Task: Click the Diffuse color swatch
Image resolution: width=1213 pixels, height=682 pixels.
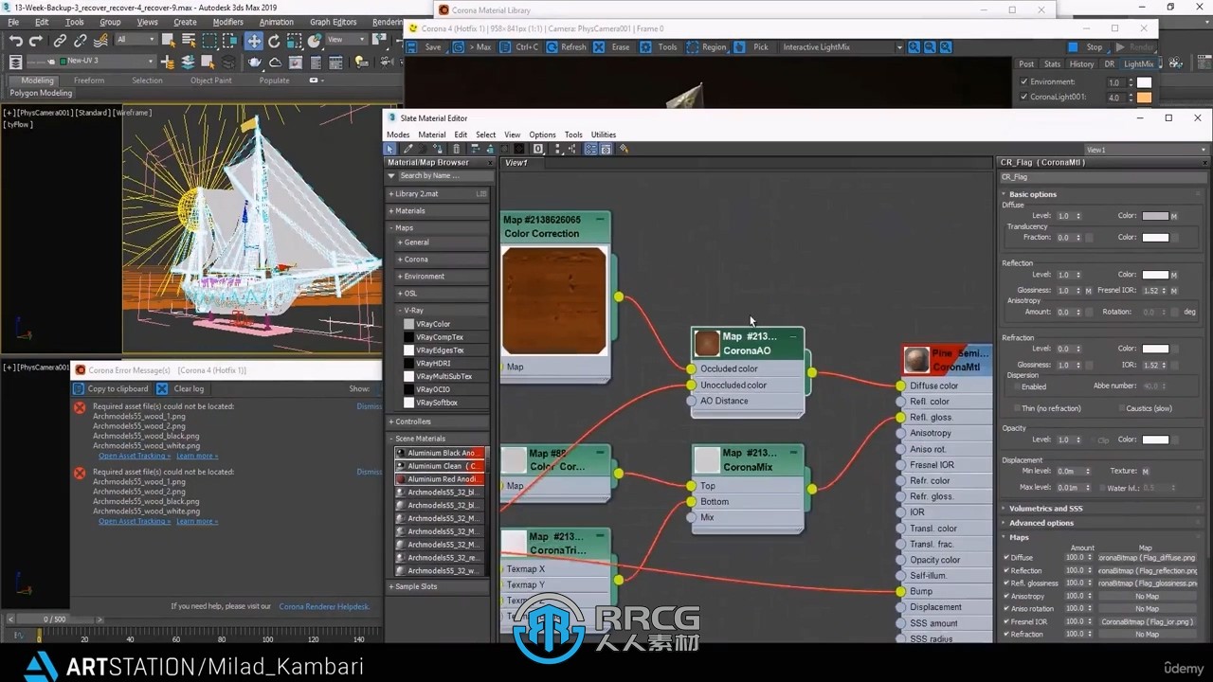Action: click(x=1155, y=216)
